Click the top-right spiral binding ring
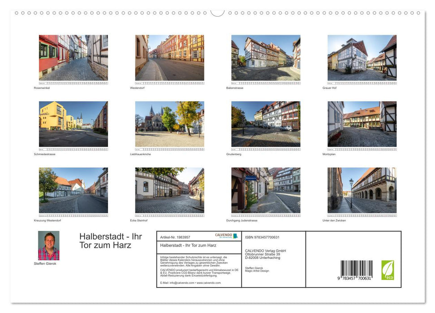435x313 pixels. pos(418,14)
